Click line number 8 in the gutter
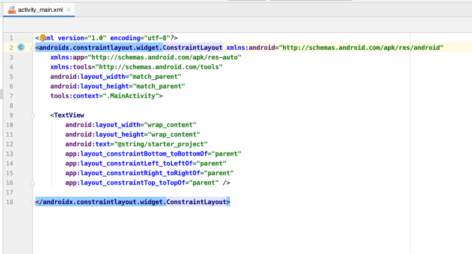The width and height of the screenshot is (472, 254). point(11,106)
